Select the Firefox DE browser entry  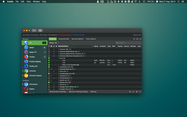(33, 66)
